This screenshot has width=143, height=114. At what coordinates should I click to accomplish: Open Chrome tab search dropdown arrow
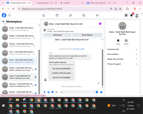point(3,3)
